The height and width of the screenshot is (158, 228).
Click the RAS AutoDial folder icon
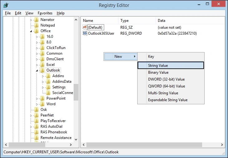tap(36, 126)
